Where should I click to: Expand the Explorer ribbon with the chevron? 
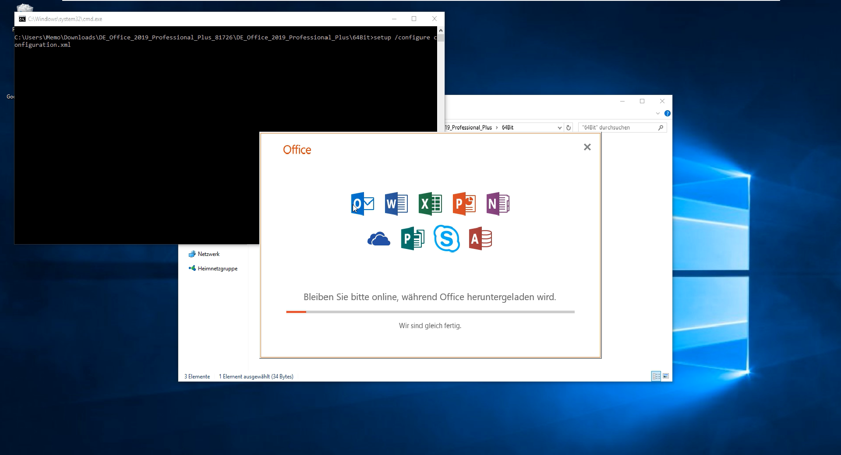(x=657, y=113)
